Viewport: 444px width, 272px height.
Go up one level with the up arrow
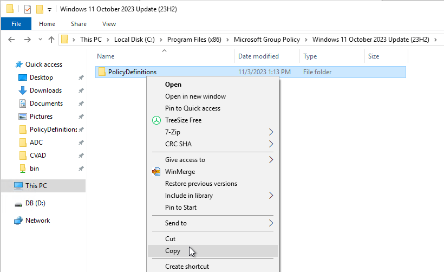tap(51, 40)
